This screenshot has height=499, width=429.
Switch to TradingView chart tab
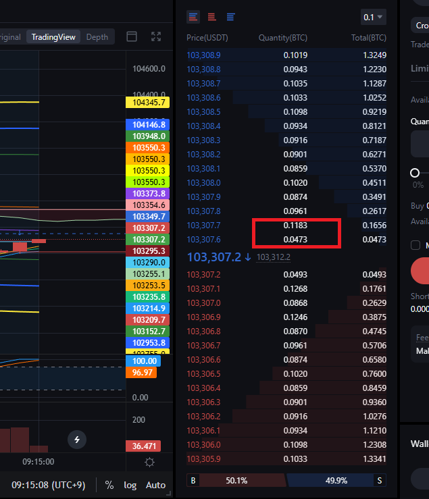pos(53,37)
